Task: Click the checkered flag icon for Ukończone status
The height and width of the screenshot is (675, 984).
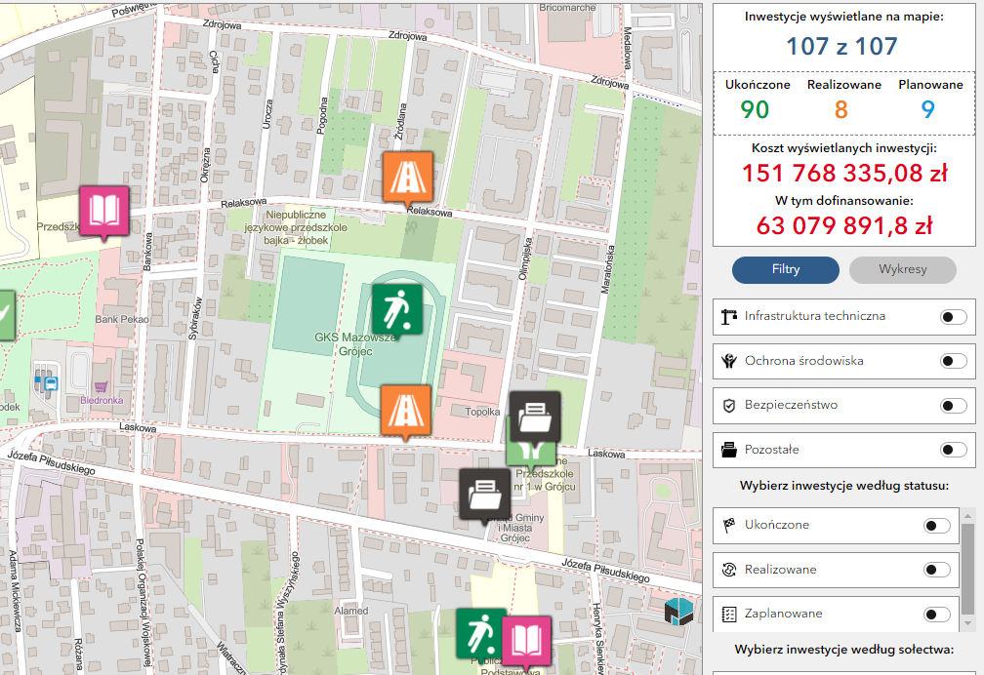Action: pyautogui.click(x=728, y=525)
